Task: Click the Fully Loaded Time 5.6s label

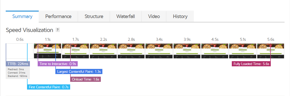Action: pyautogui.click(x=251, y=64)
